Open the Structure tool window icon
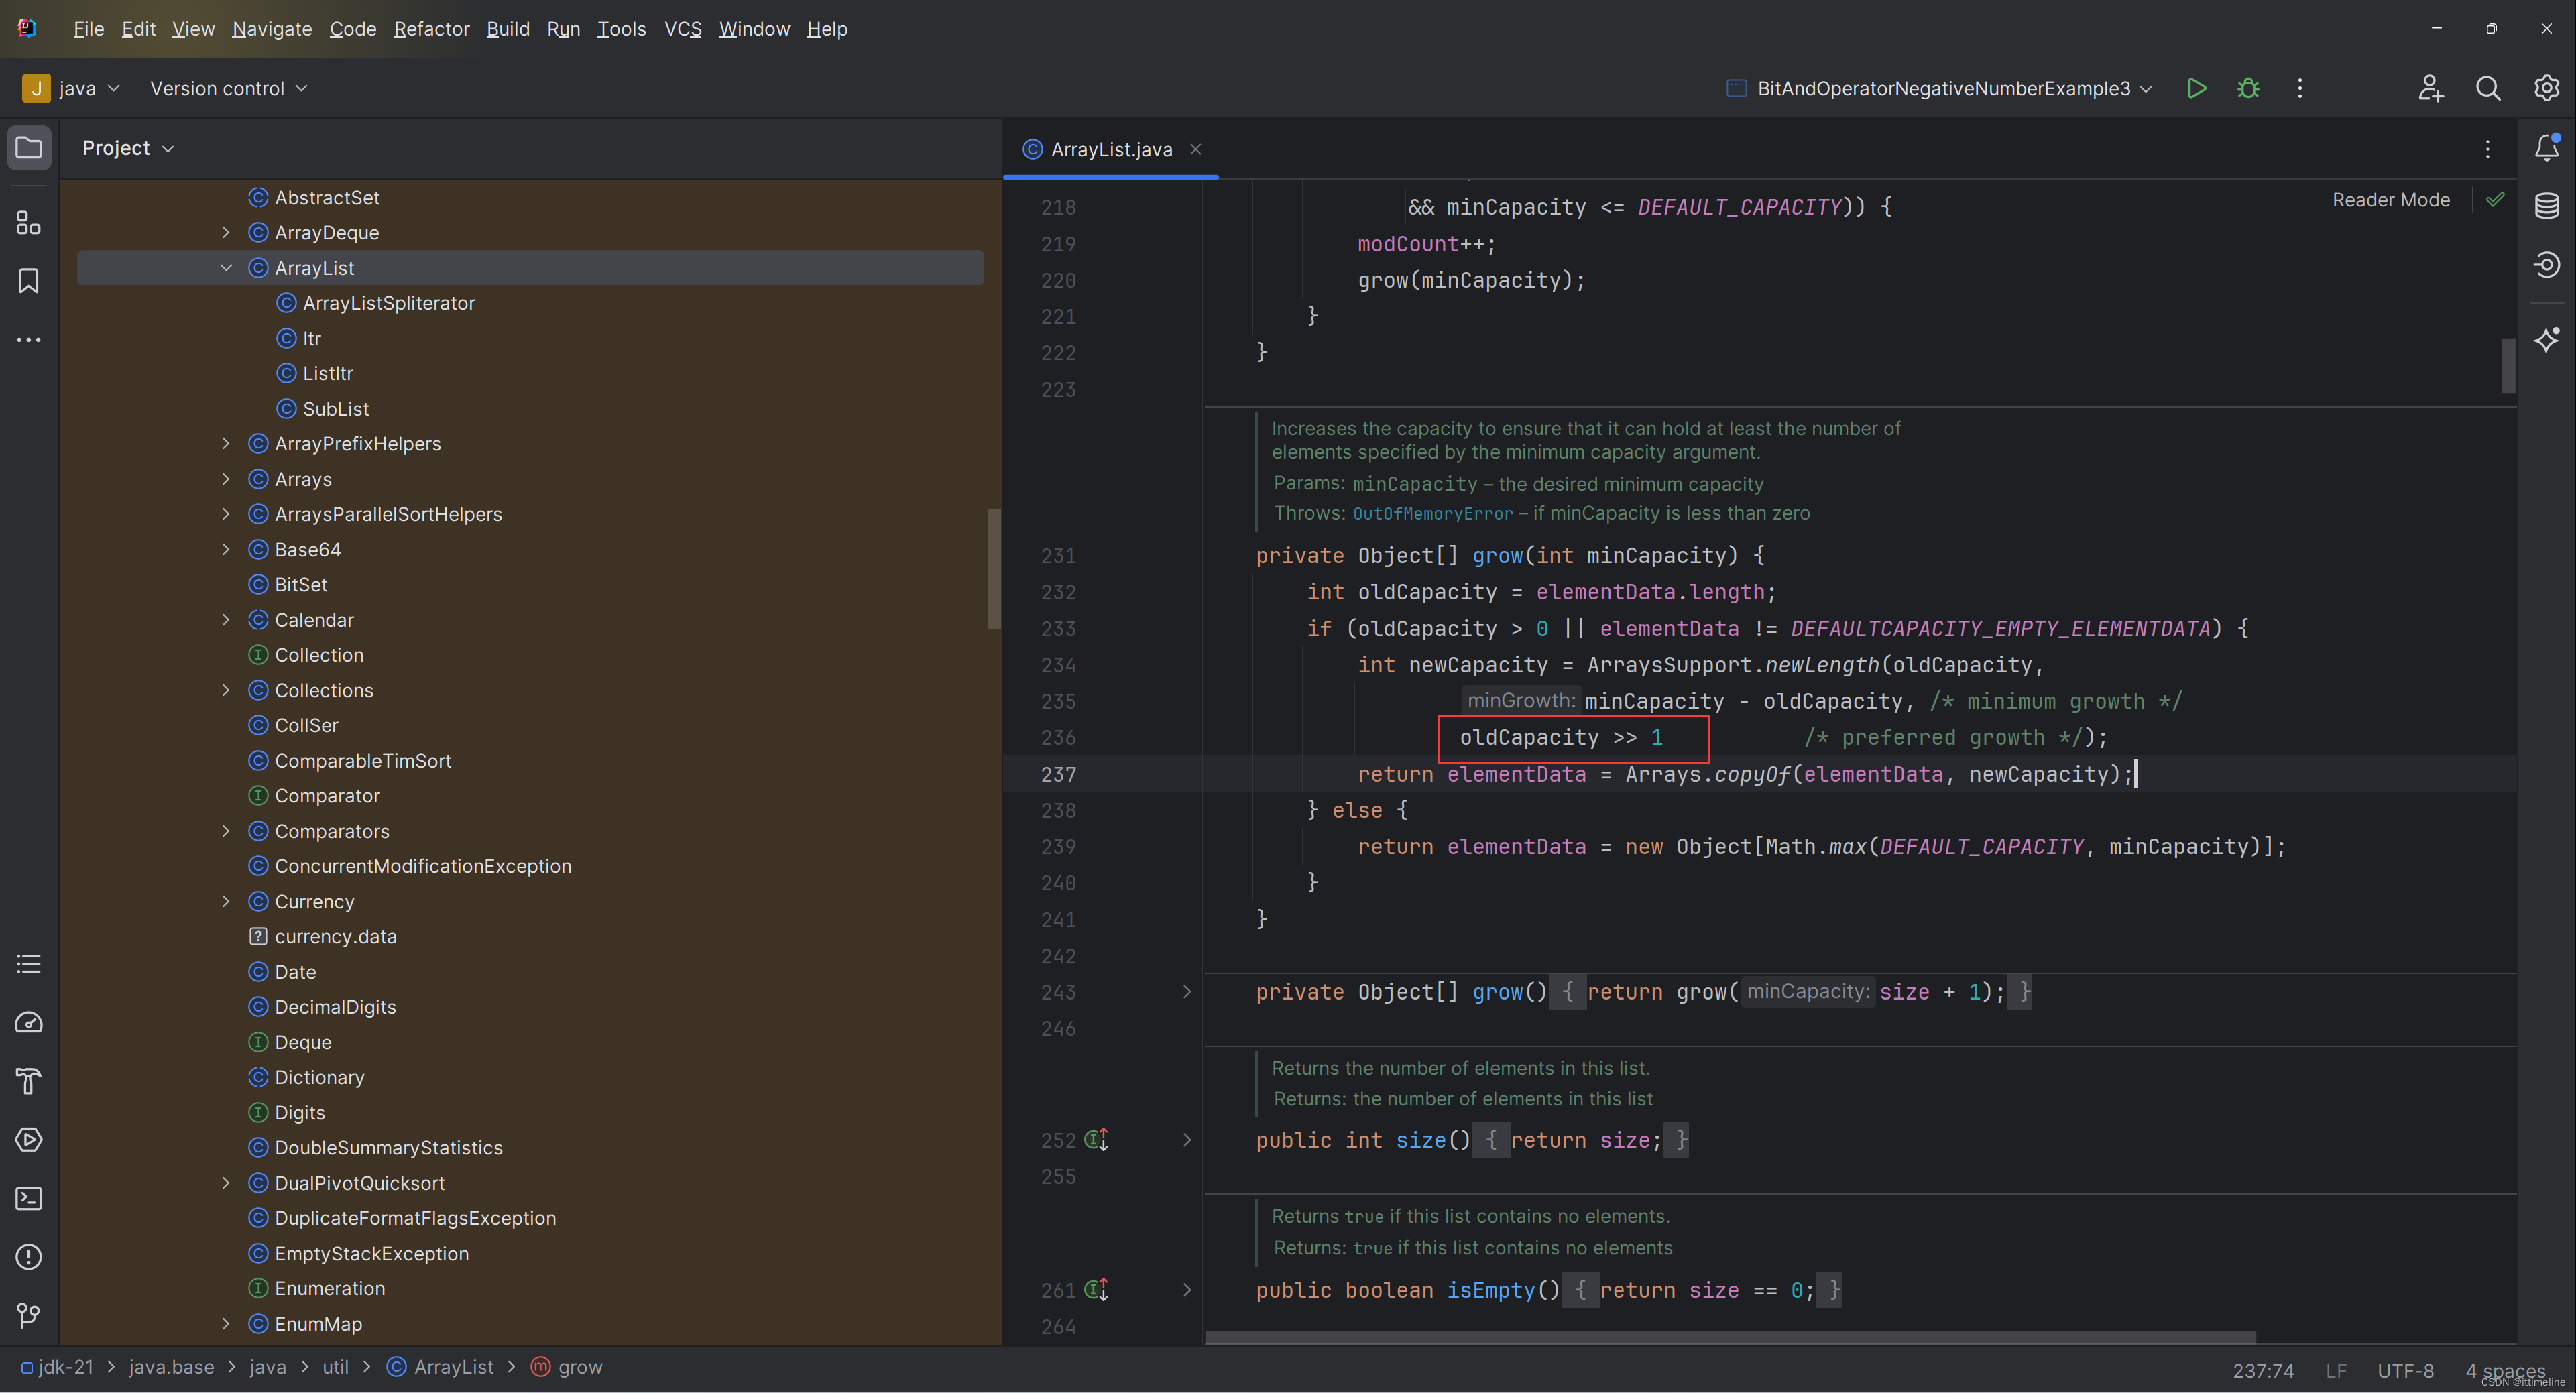Image resolution: width=2576 pixels, height=1393 pixels. [29, 223]
